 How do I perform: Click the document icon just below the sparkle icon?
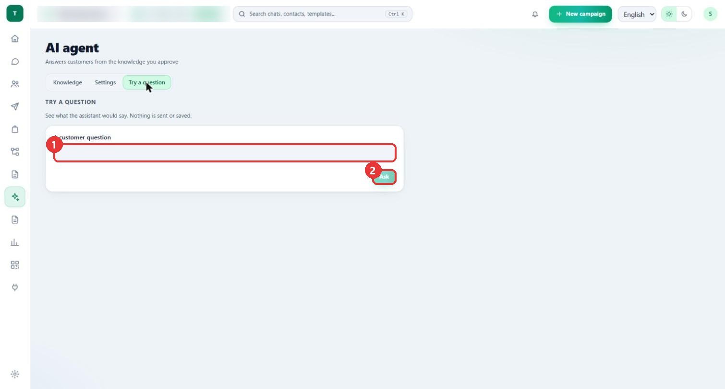(15, 219)
